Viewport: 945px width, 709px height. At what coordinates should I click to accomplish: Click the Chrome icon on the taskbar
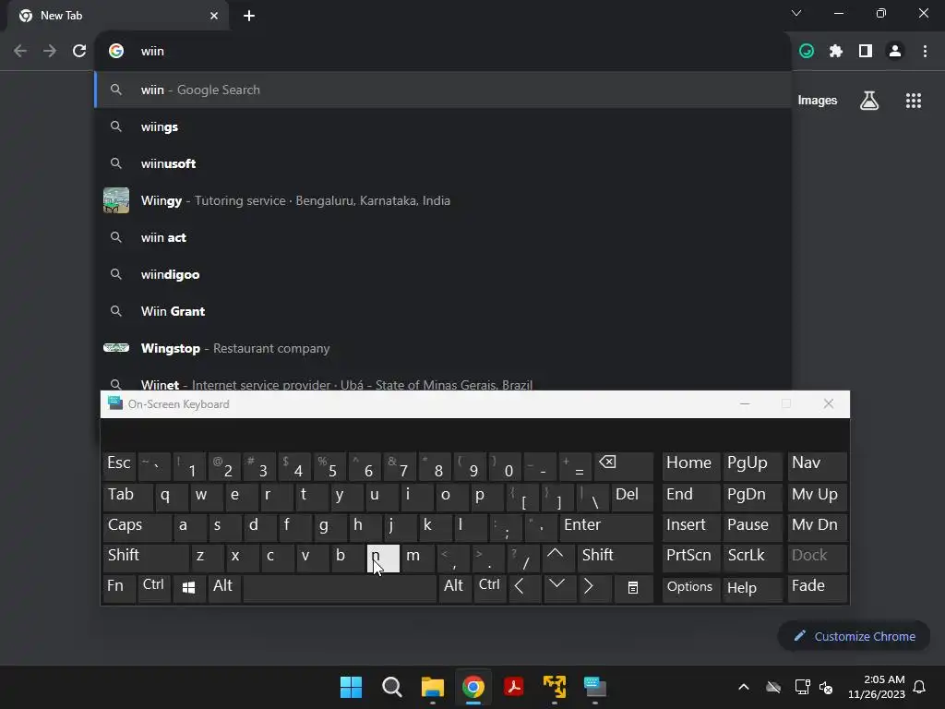coord(473,687)
